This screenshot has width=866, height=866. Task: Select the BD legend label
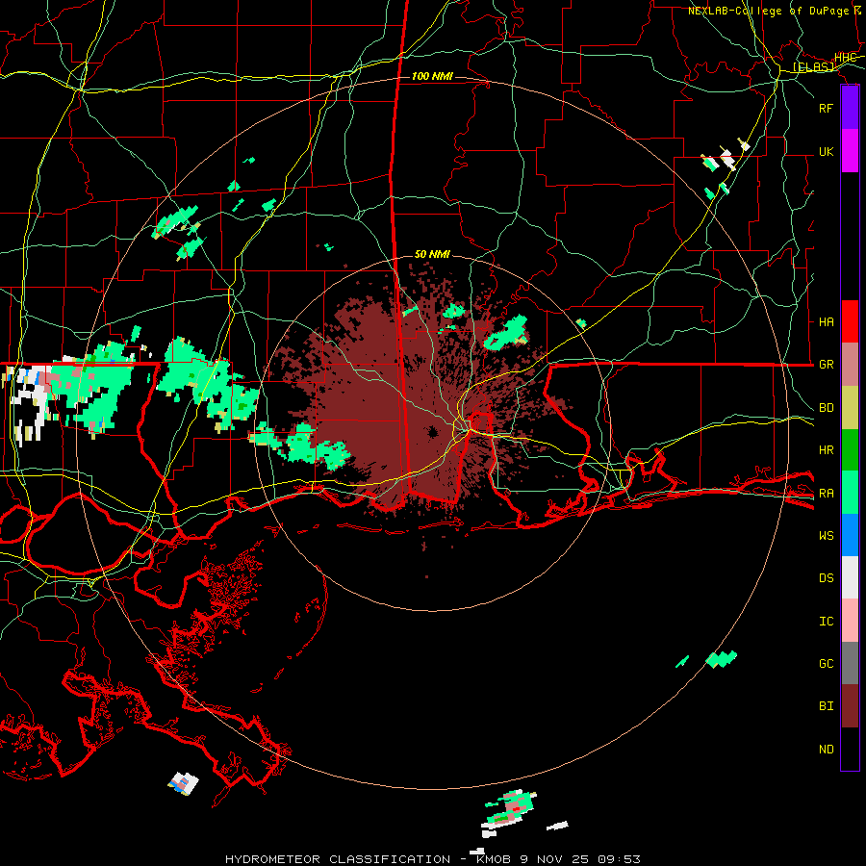click(x=827, y=408)
